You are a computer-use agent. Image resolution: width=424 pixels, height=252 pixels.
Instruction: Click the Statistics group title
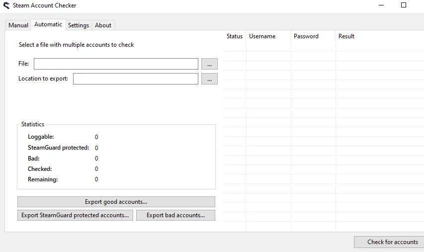click(33, 124)
